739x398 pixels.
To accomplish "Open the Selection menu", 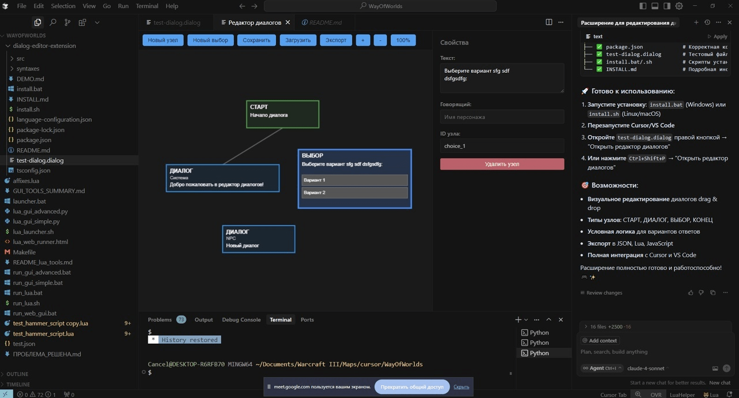I will coord(63,6).
